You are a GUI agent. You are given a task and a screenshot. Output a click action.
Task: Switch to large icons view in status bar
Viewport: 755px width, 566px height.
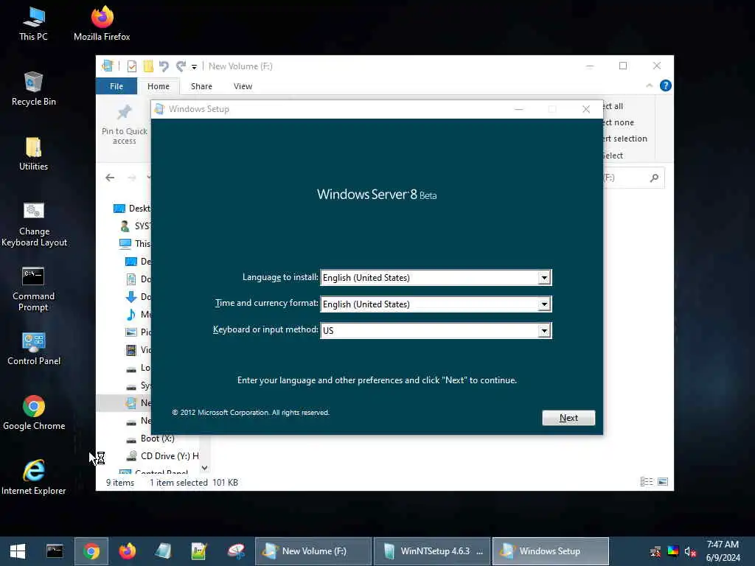[663, 482]
